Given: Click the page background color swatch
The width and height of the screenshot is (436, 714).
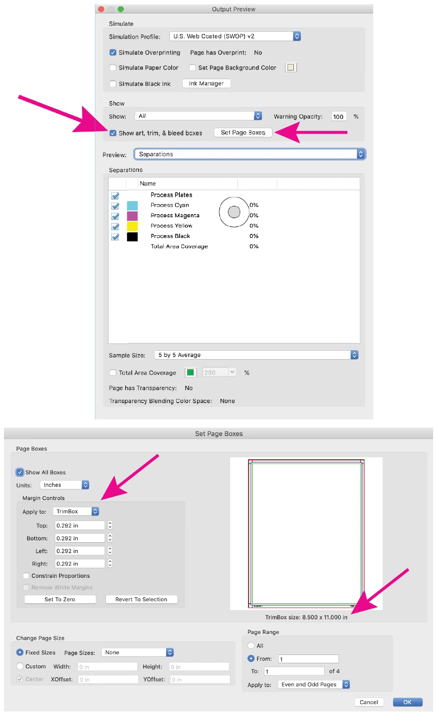Looking at the screenshot, I should 291,67.
